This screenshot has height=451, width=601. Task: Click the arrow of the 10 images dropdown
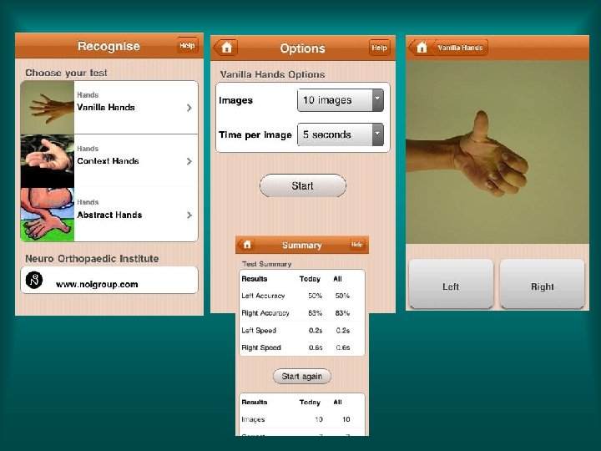(x=377, y=100)
